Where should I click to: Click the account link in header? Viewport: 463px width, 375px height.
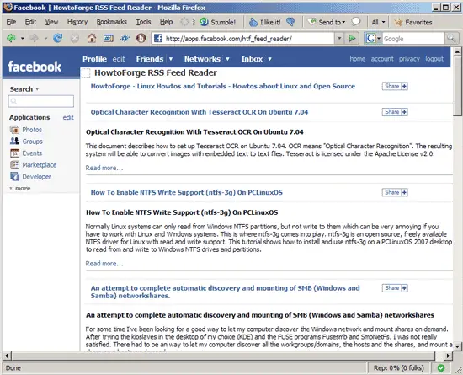[382, 59]
